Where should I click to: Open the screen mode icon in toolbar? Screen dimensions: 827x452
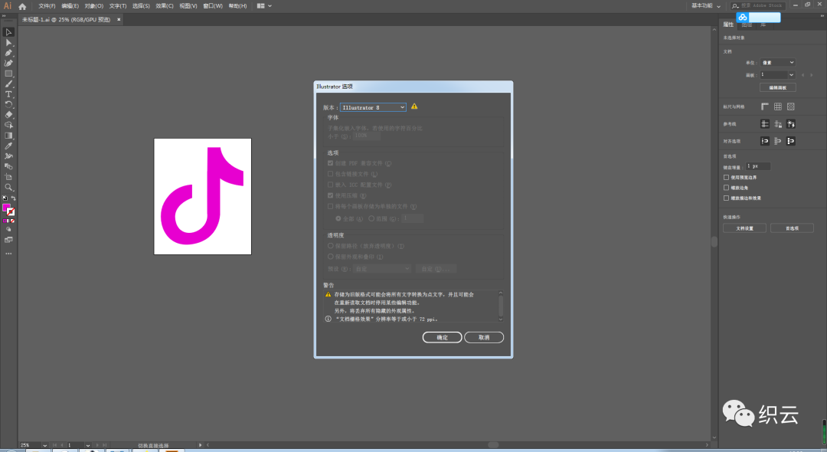pos(8,240)
